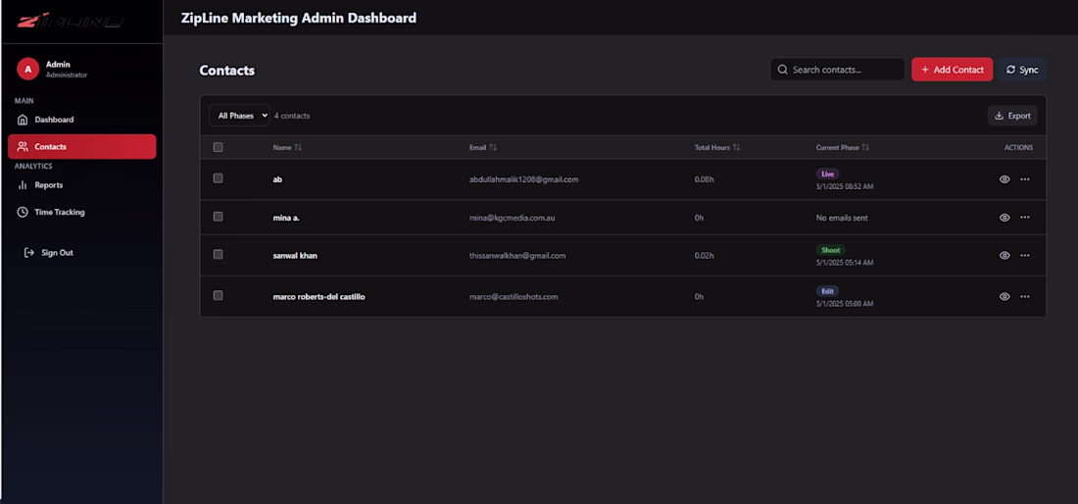The height and width of the screenshot is (504, 1078).
Task: Open Time Tracking from the sidebar
Action: pyautogui.click(x=59, y=212)
